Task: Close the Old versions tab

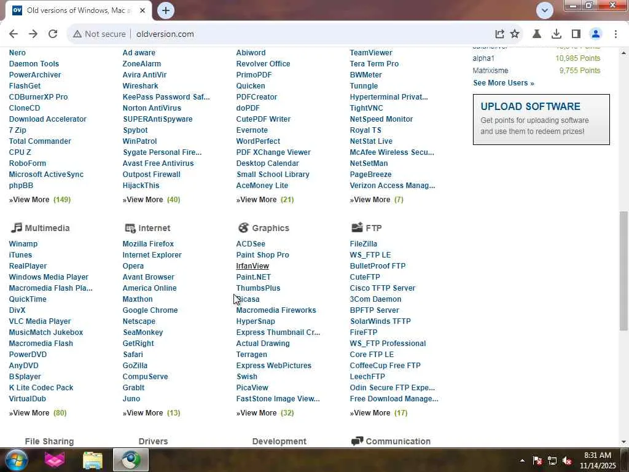Action: point(143,10)
